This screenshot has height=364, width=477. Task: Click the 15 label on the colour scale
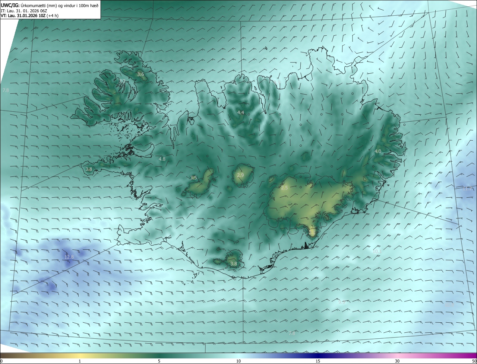tap(318, 361)
